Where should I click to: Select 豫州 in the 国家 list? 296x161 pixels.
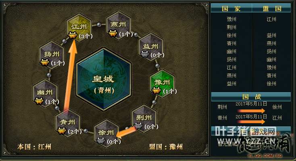tap(231, 19)
